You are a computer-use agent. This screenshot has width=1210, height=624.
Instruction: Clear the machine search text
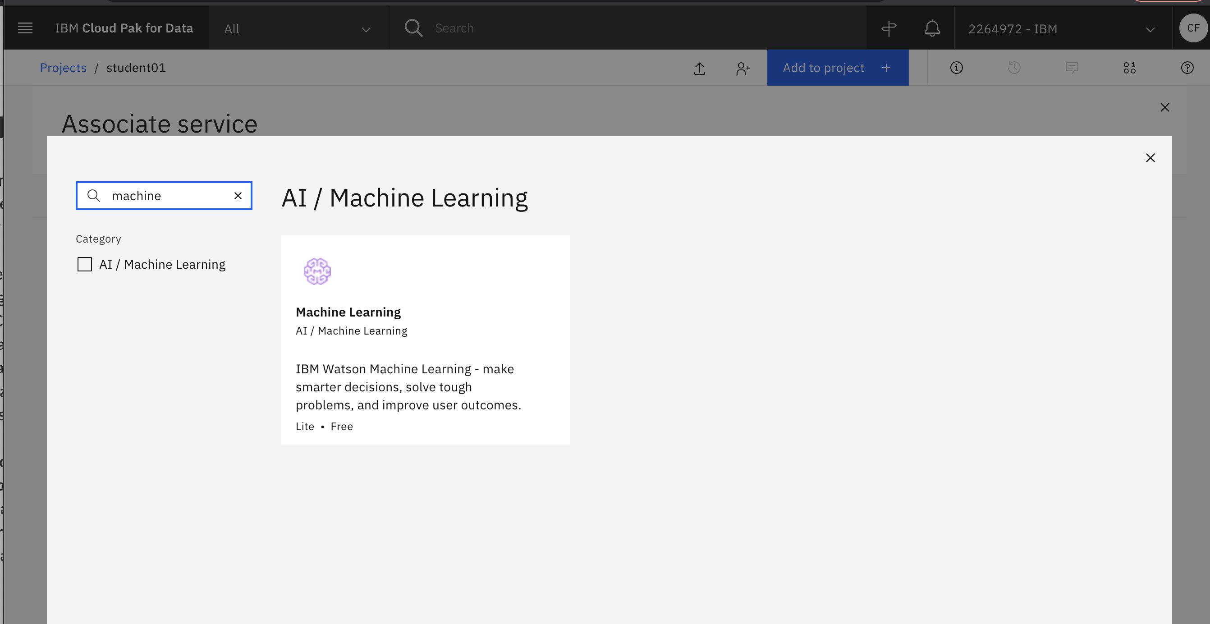point(238,196)
